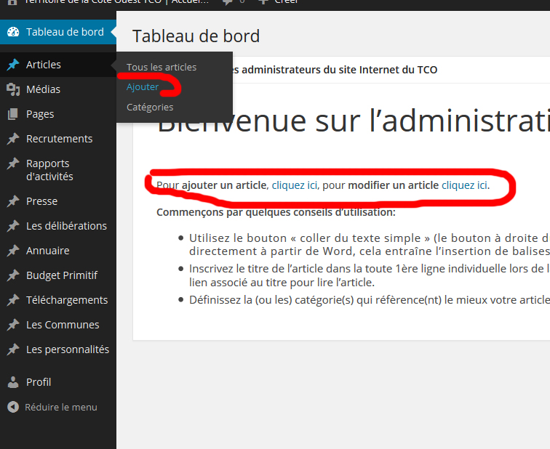Viewport: 550px width, 449px height.
Task: Click the home icon in admin bar
Action: pyautogui.click(x=12, y=1)
